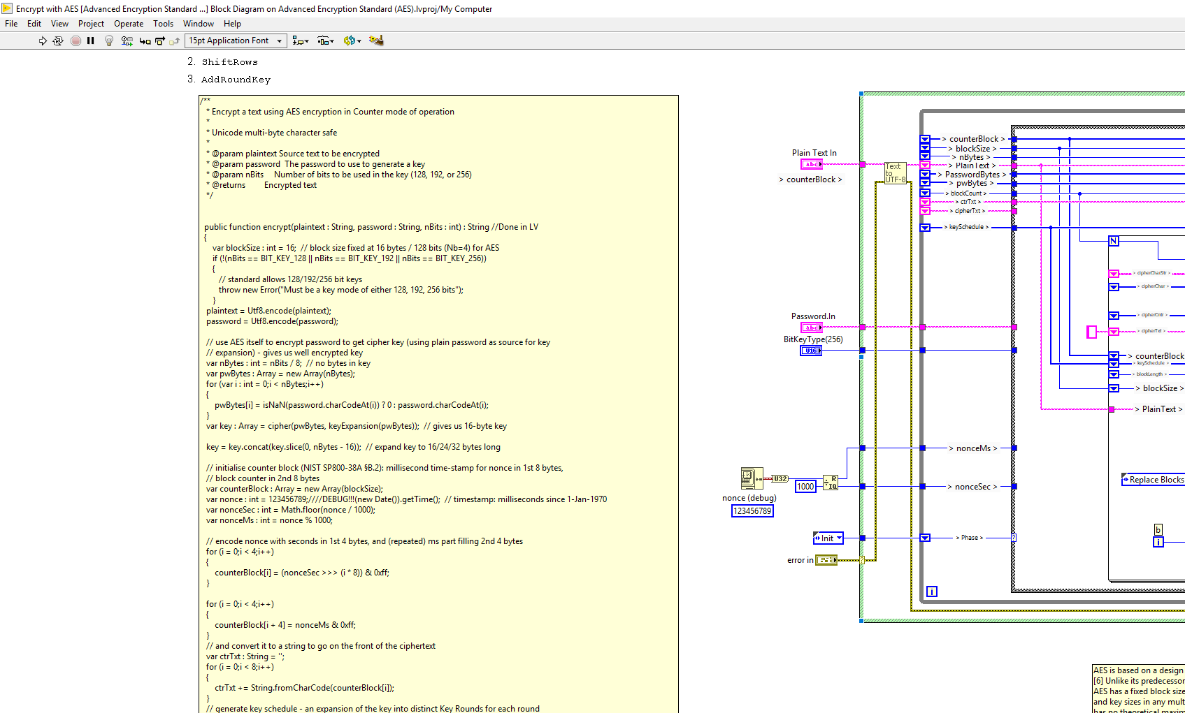The width and height of the screenshot is (1185, 713).
Task: Click the Step Over debugging icon
Action: click(x=161, y=41)
